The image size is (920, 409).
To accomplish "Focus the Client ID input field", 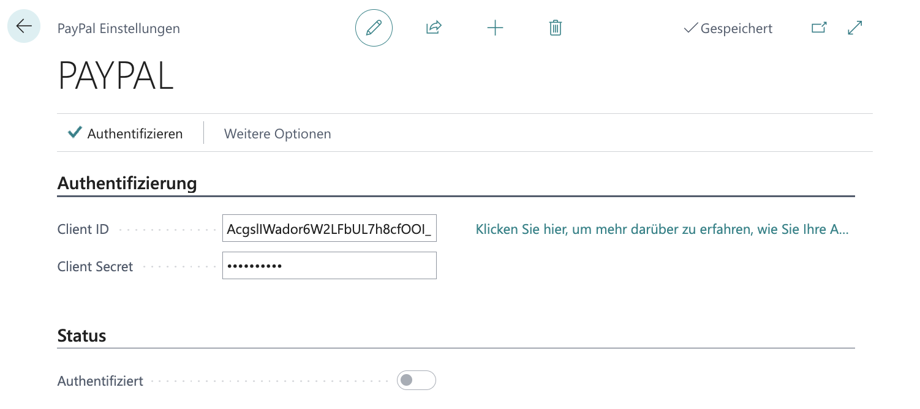I will [x=329, y=230].
